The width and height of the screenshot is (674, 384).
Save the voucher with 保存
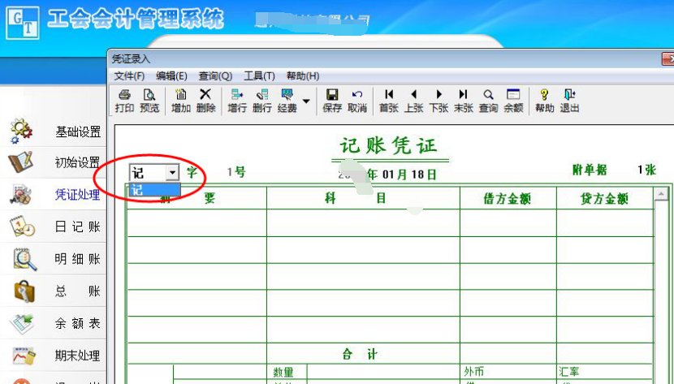click(332, 101)
